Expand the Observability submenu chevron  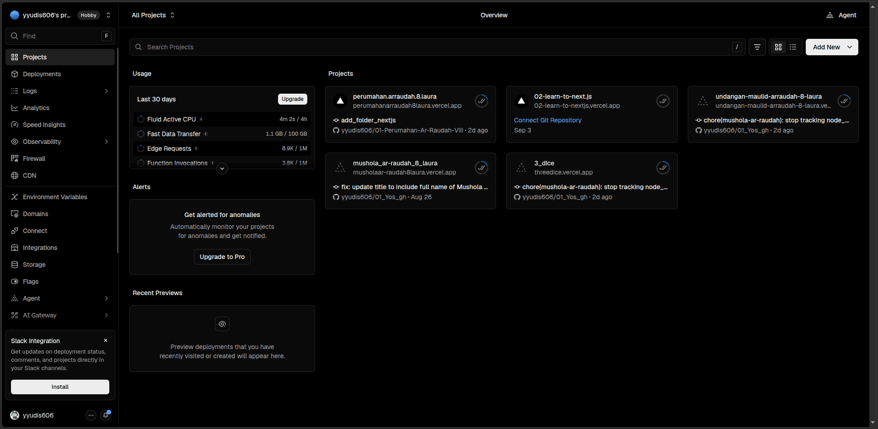point(107,142)
